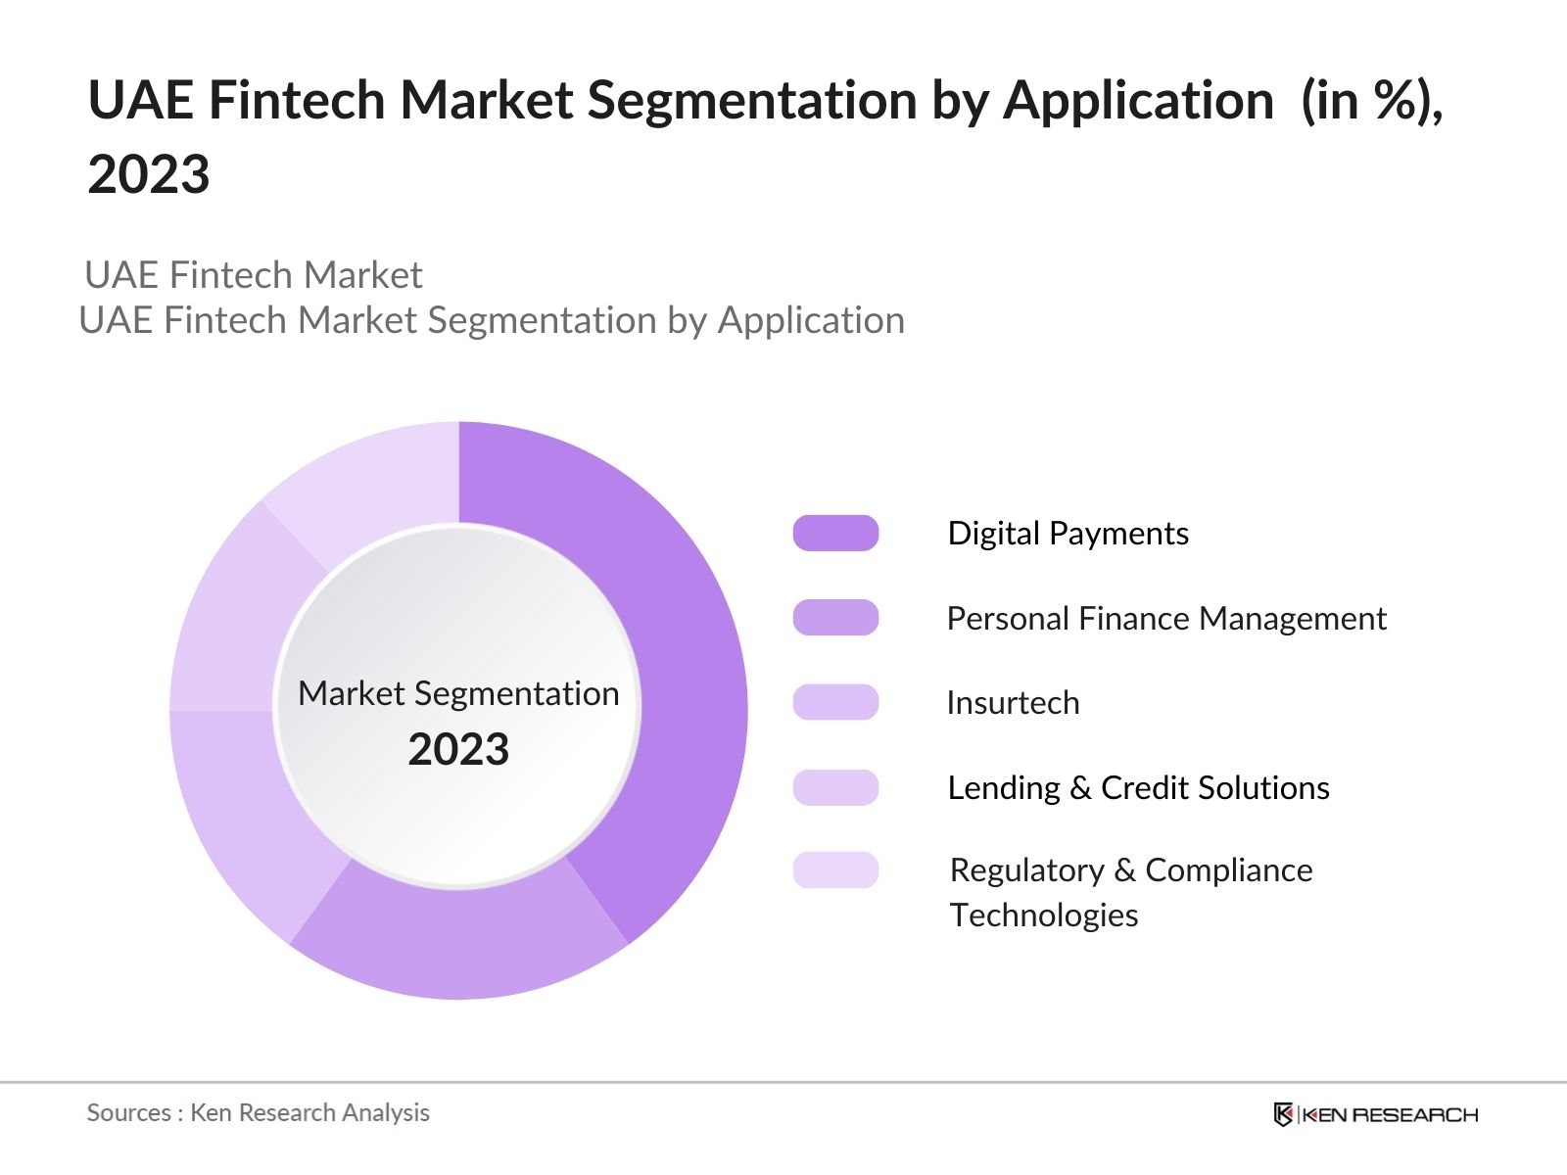Click the UAE Fintech Market Segmentation subtitle
The height and width of the screenshot is (1175, 1567).
pyautogui.click(x=495, y=319)
